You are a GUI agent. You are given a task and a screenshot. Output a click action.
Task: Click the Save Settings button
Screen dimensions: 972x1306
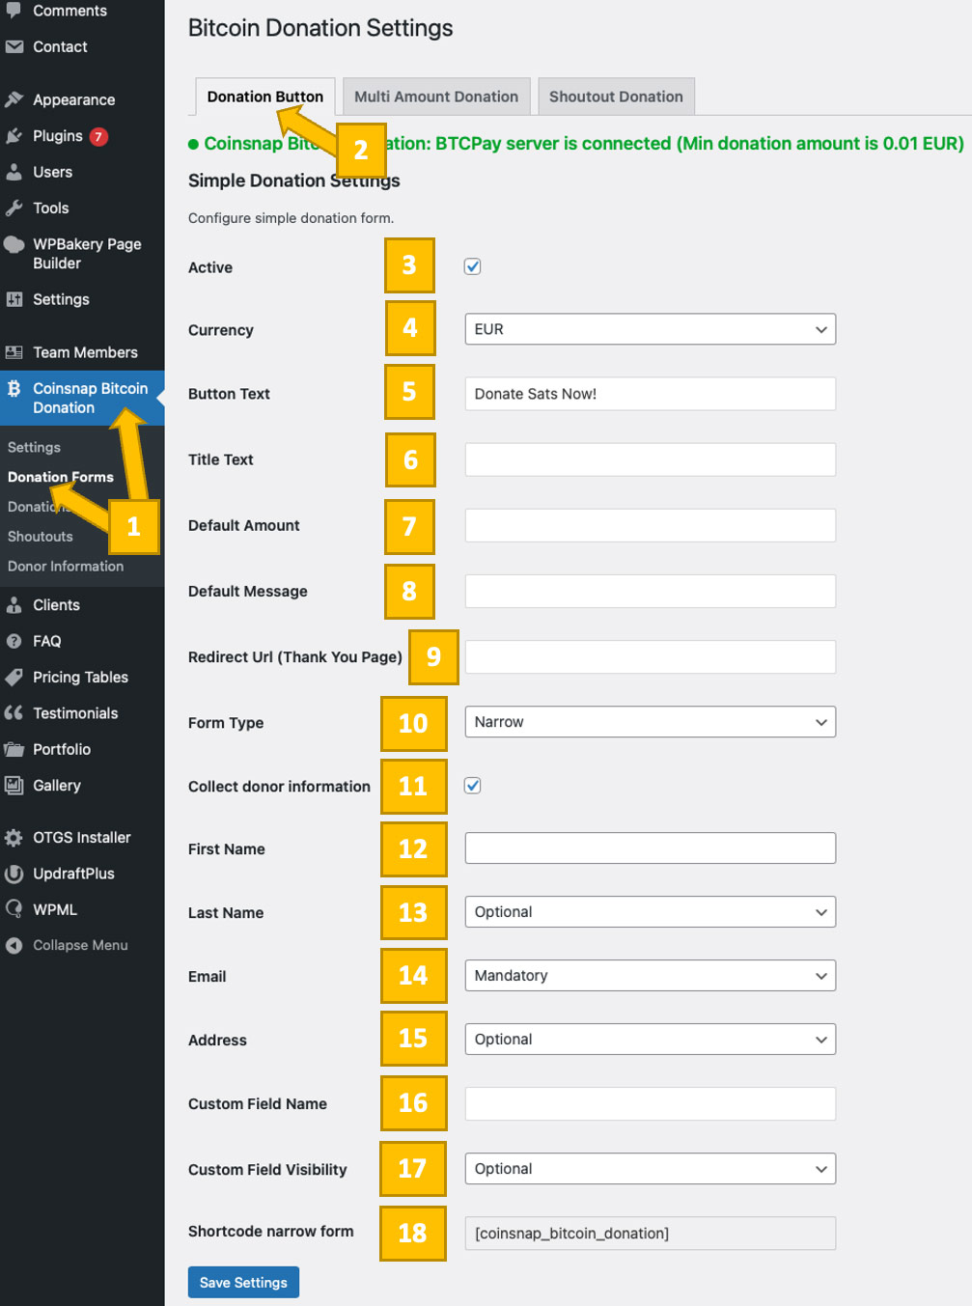(243, 1282)
